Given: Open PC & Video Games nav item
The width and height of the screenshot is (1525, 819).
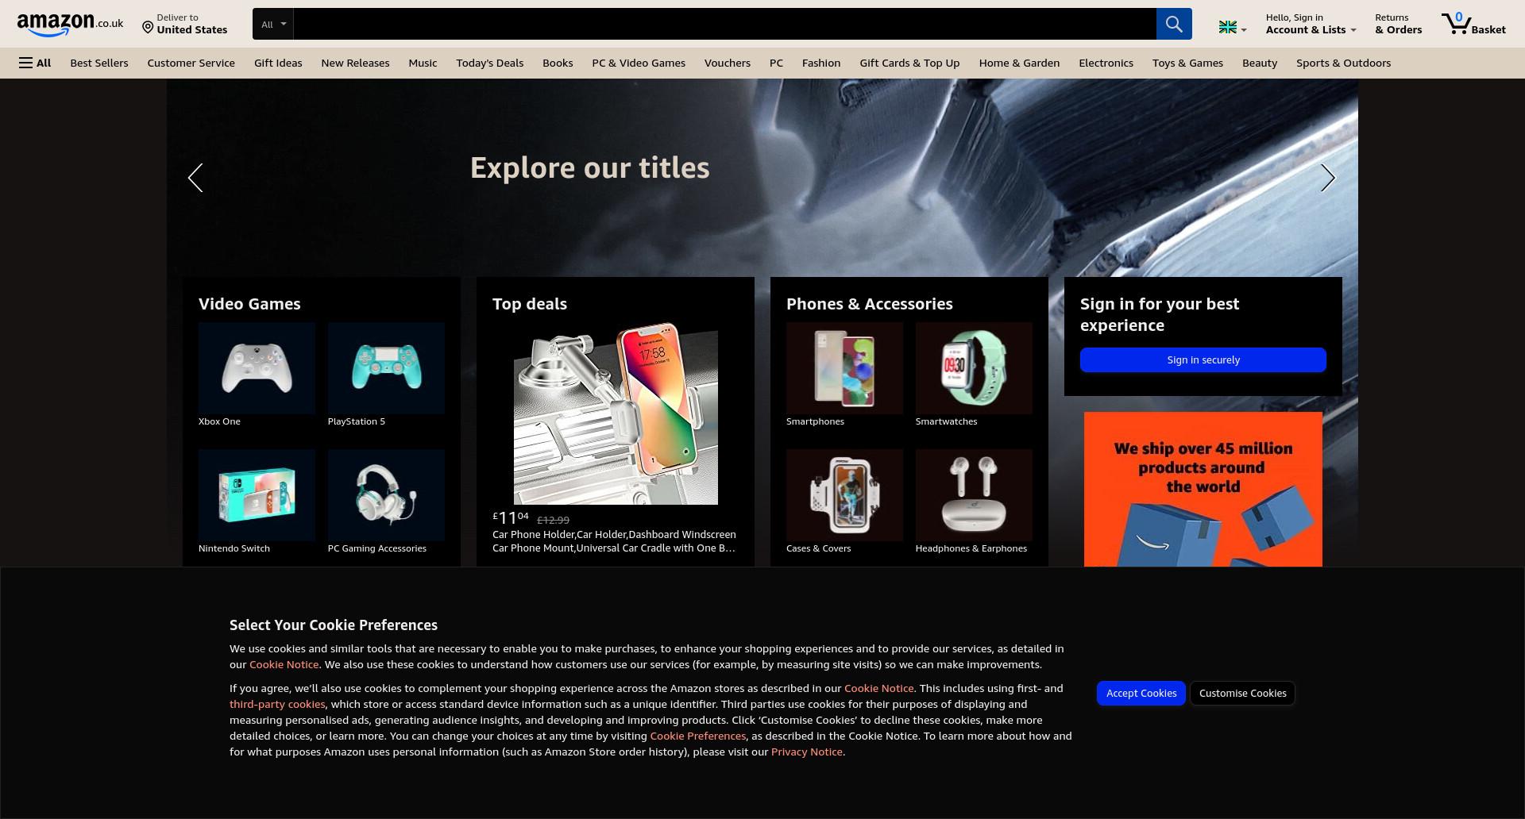Looking at the screenshot, I should 639,63.
